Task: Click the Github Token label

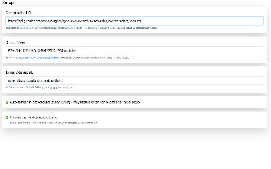Action: click(15, 42)
